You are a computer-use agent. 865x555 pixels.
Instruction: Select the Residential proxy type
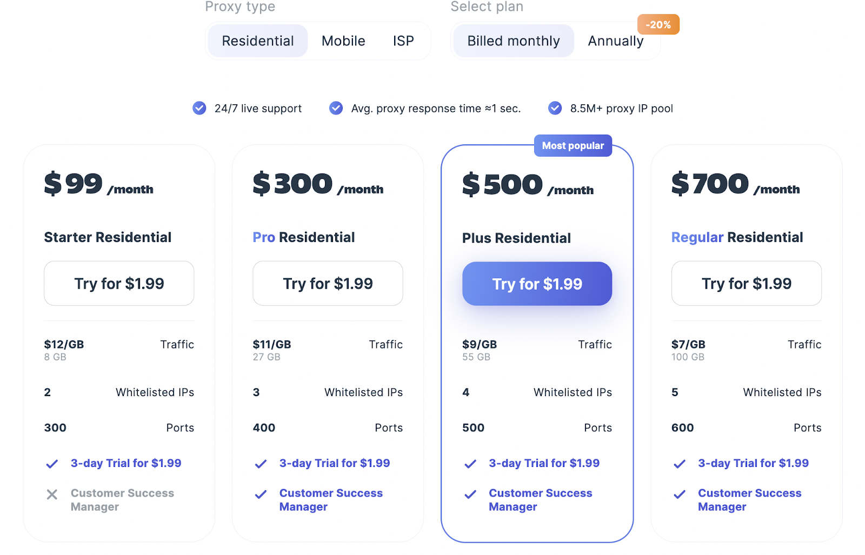click(258, 41)
